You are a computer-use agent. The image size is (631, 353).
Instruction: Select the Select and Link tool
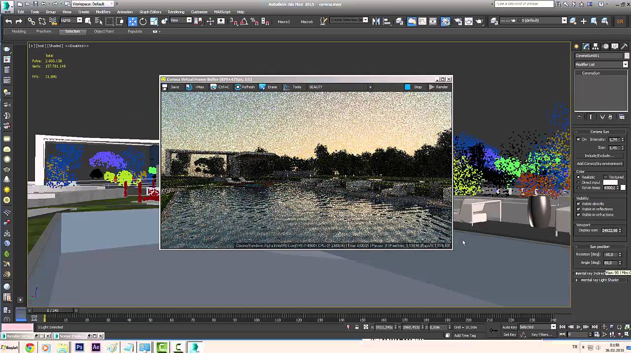[31, 21]
